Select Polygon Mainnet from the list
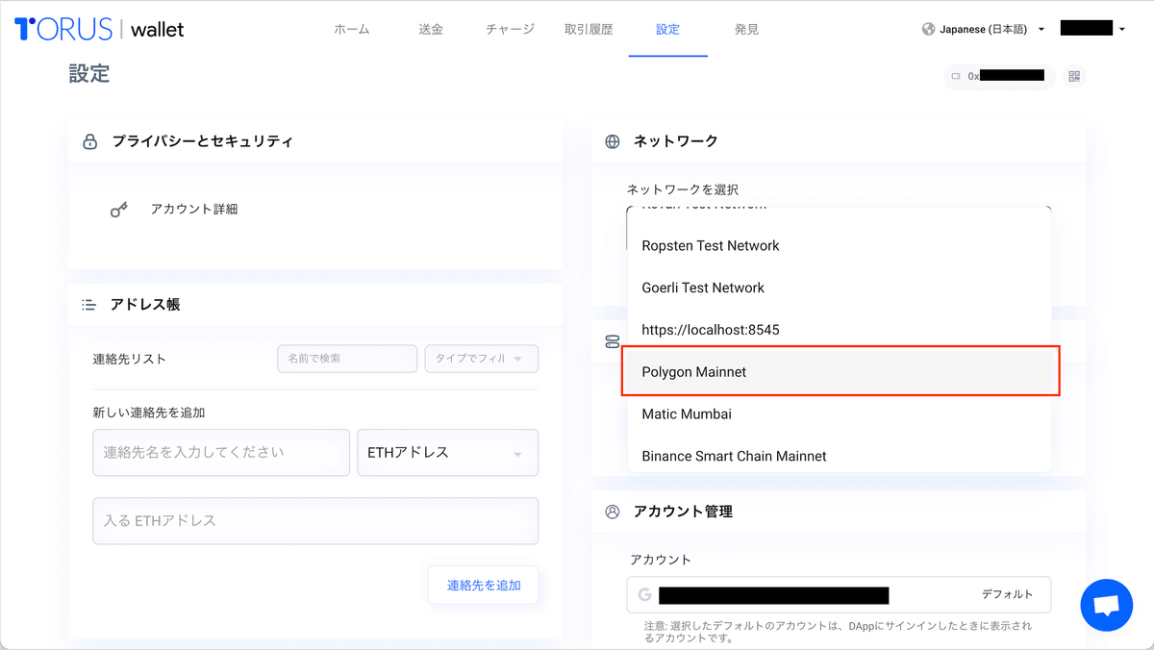This screenshot has width=1154, height=650. click(x=839, y=372)
